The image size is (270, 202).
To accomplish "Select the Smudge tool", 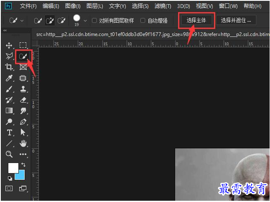I will click(23, 111).
